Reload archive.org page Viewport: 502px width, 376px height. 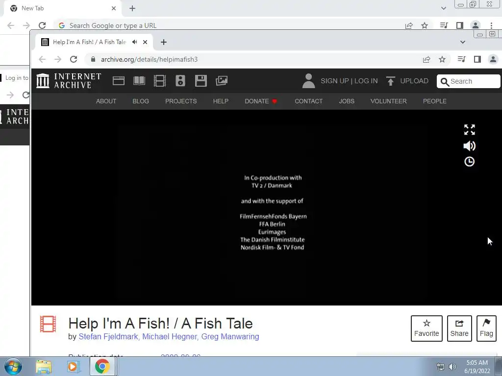click(74, 59)
